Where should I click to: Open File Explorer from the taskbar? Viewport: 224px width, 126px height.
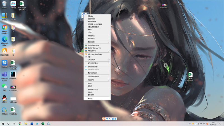(25, 123)
